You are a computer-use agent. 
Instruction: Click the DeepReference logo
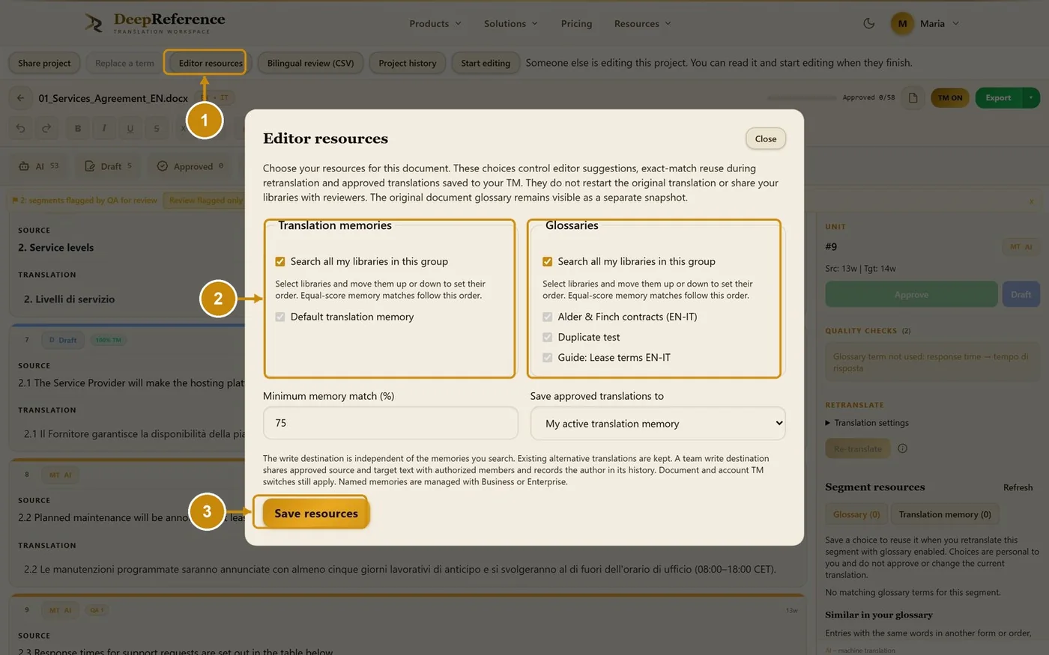pos(155,23)
